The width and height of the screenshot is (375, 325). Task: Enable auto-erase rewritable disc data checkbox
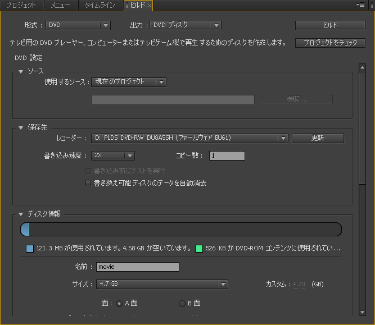[87, 183]
